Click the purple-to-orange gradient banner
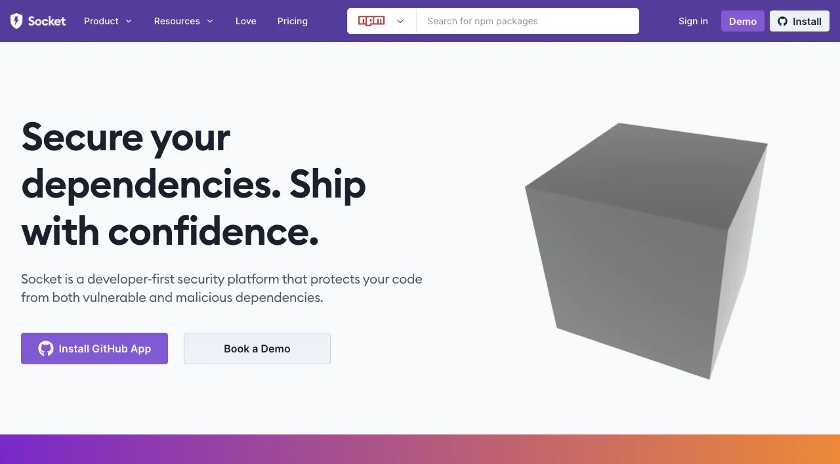This screenshot has height=464, width=840. pos(420,449)
